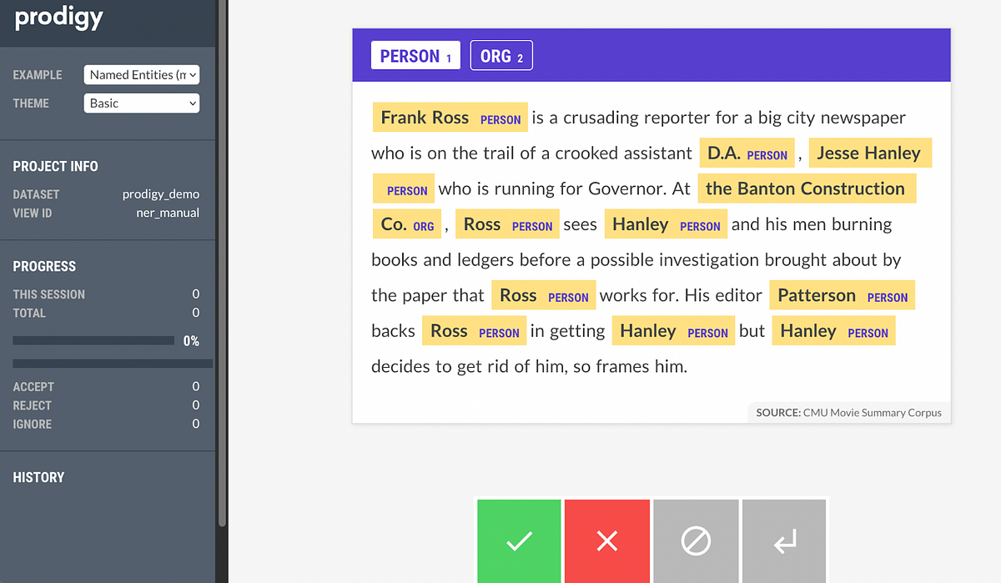Deselect the Jesse Hanley PERSON span
1001x583 pixels.
tap(870, 153)
